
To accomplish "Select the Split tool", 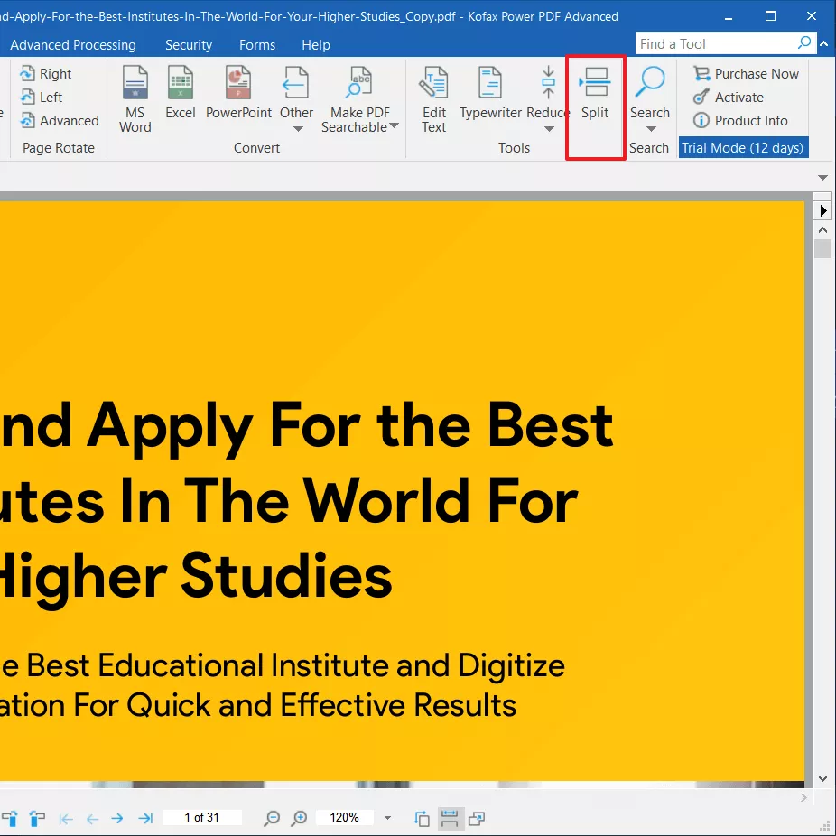I will click(x=595, y=99).
